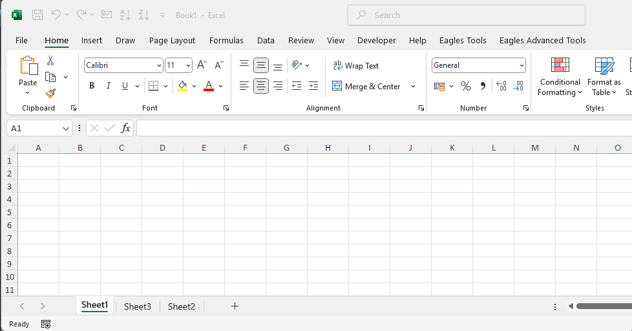The height and width of the screenshot is (331, 632).
Task: Click the Select All corner triangle
Action: [12, 148]
